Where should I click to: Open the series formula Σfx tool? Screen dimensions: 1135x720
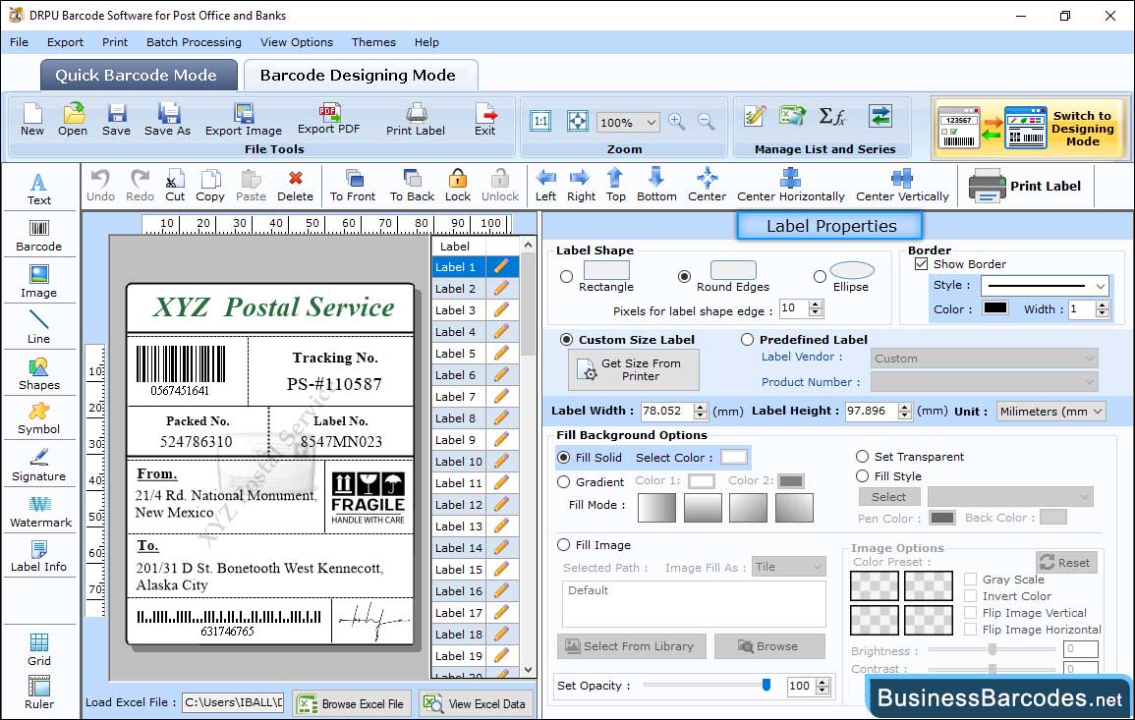tap(832, 117)
